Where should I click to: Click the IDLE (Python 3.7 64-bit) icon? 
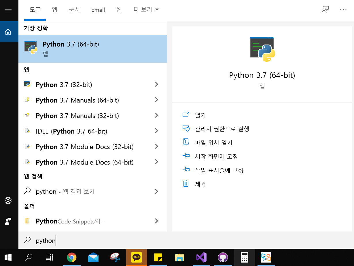click(x=27, y=131)
